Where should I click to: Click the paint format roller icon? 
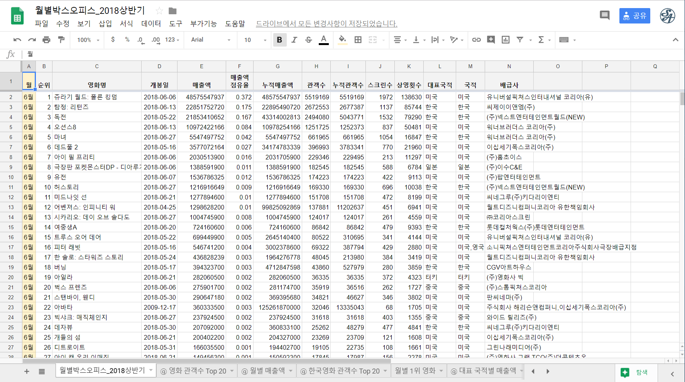tap(61, 40)
